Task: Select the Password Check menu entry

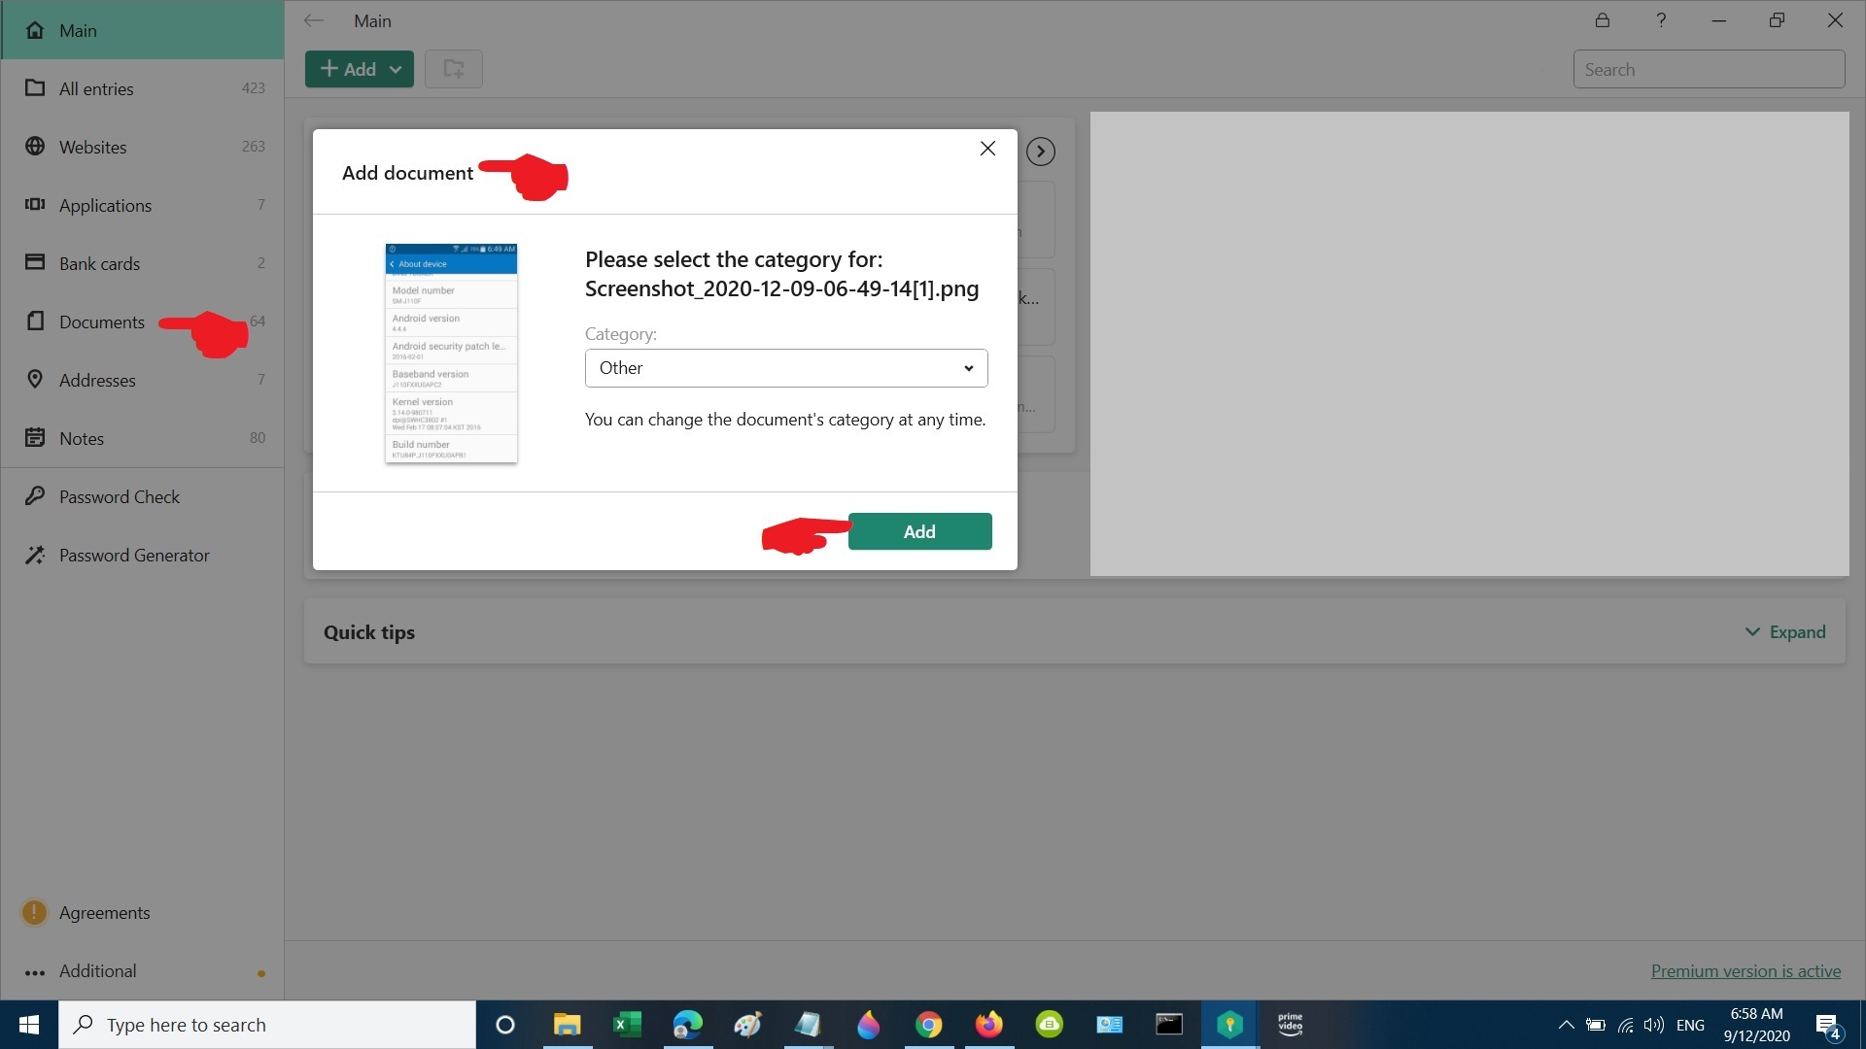Action: click(142, 496)
